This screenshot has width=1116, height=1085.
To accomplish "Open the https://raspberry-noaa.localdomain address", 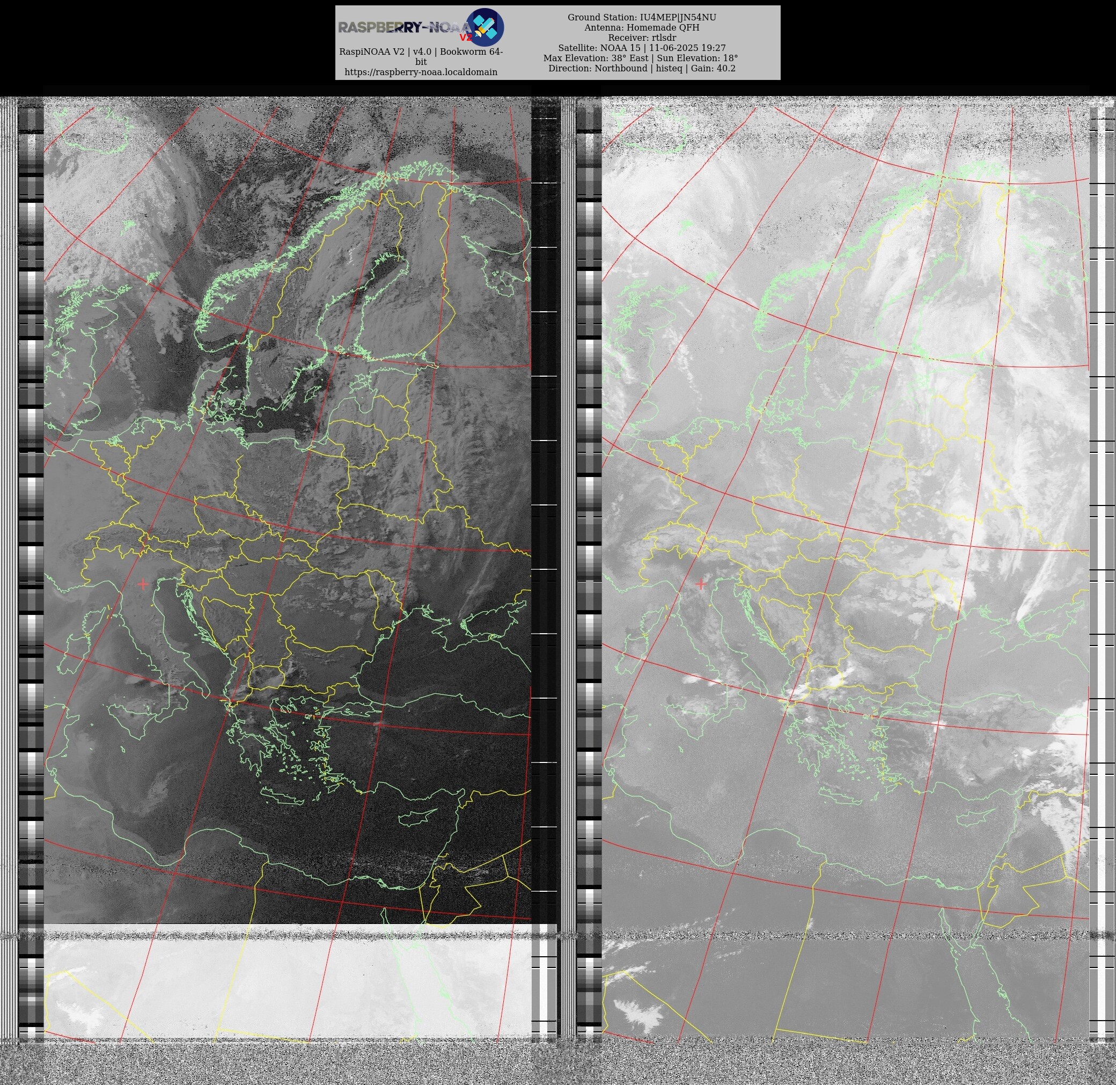I will click(421, 72).
